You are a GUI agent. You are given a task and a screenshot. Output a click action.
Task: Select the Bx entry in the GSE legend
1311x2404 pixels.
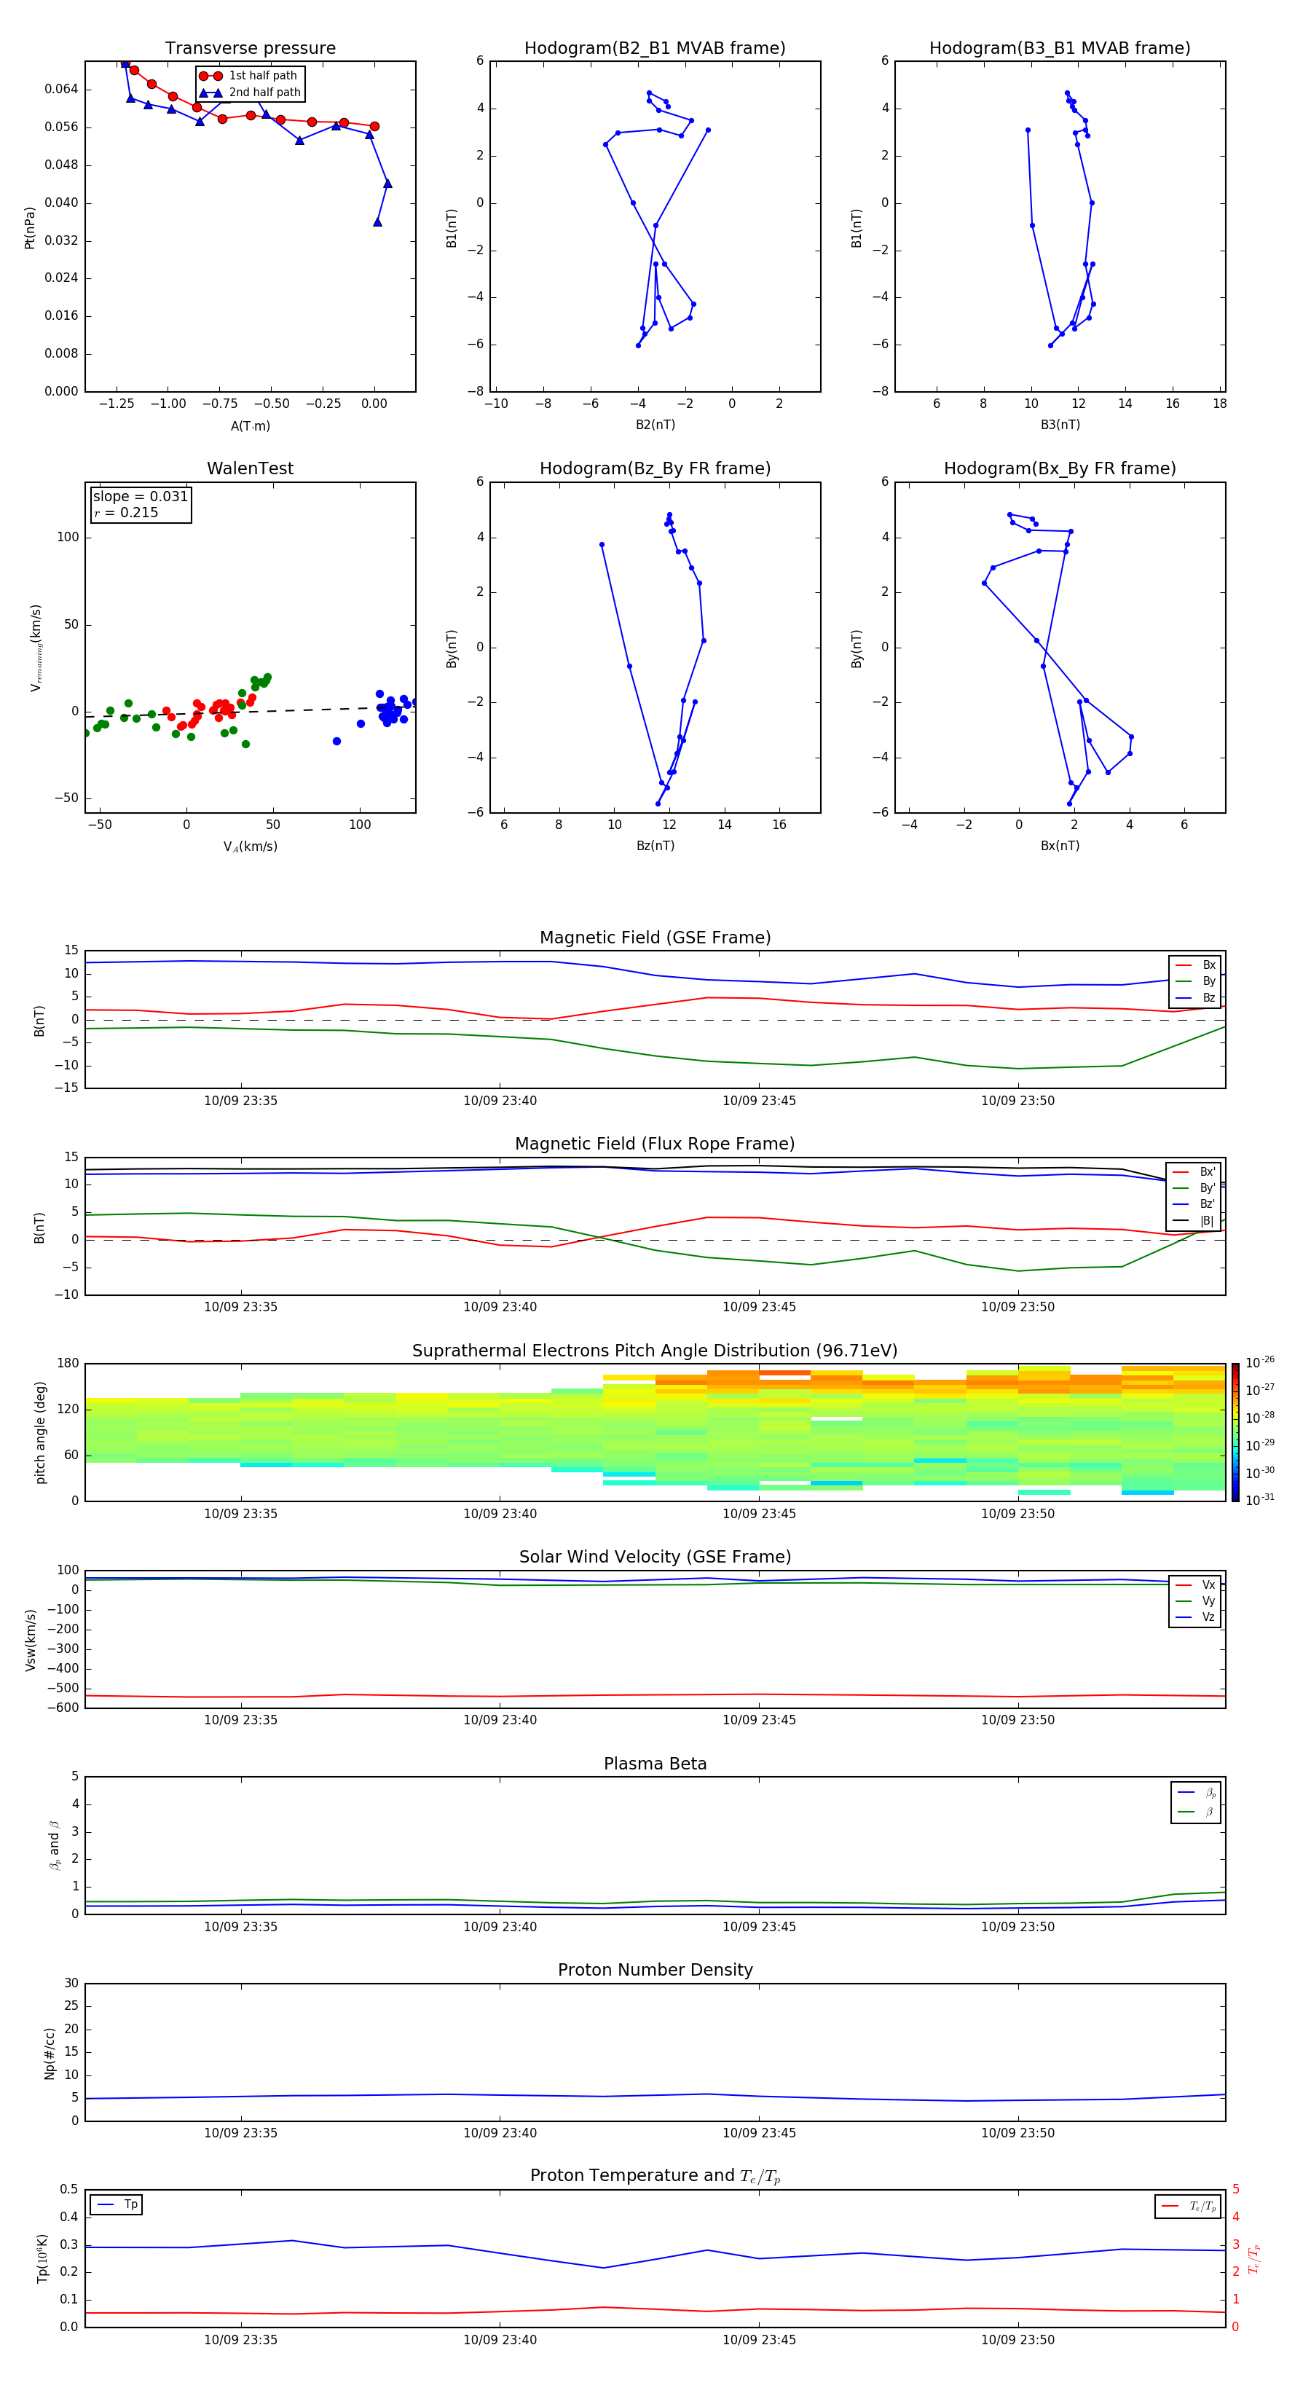tap(1195, 965)
